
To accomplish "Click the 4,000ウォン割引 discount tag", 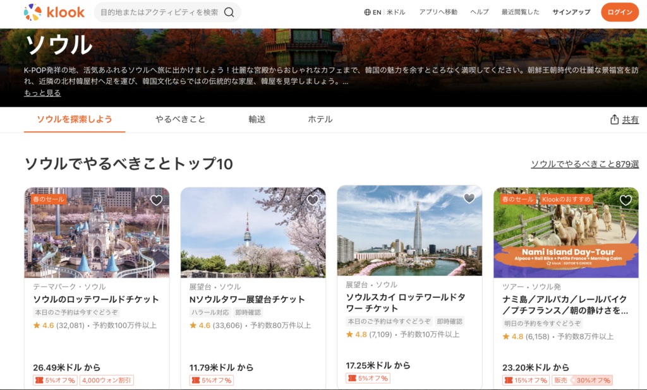I will pyautogui.click(x=107, y=381).
